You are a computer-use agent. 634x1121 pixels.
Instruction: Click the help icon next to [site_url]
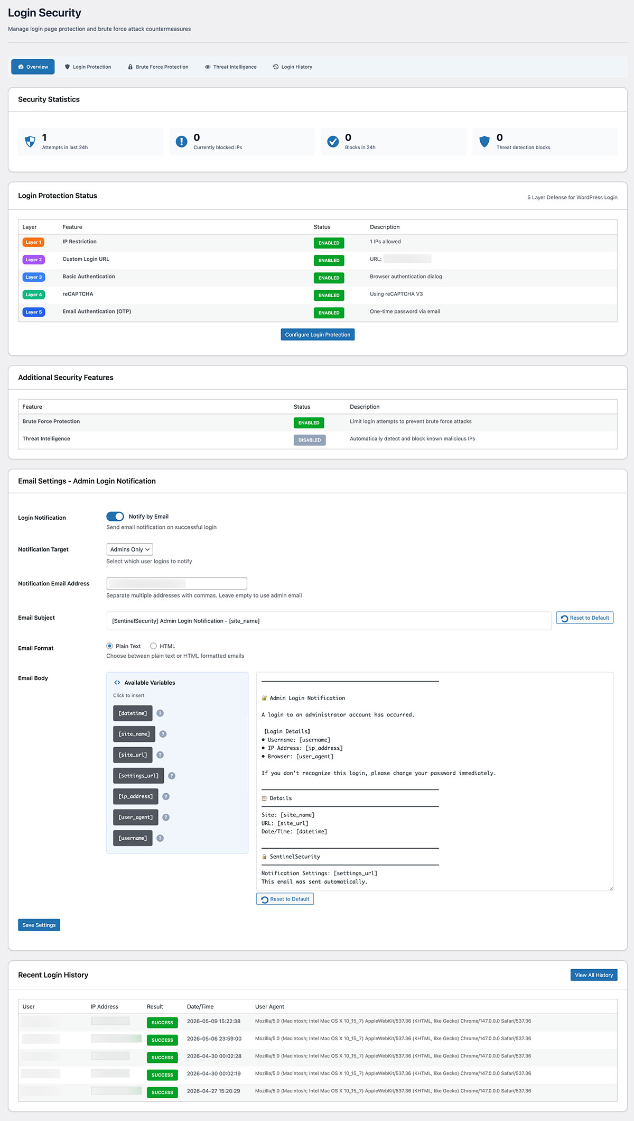(160, 755)
